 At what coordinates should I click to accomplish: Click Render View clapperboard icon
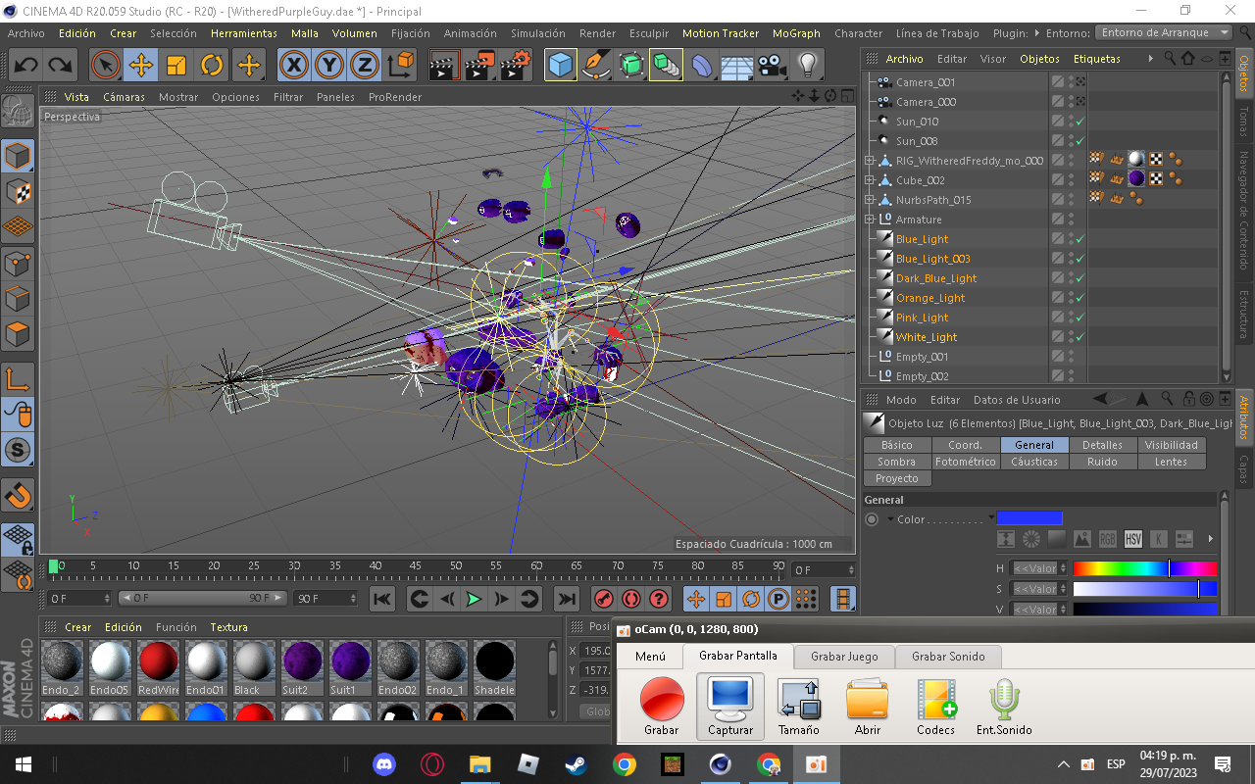tap(444, 66)
